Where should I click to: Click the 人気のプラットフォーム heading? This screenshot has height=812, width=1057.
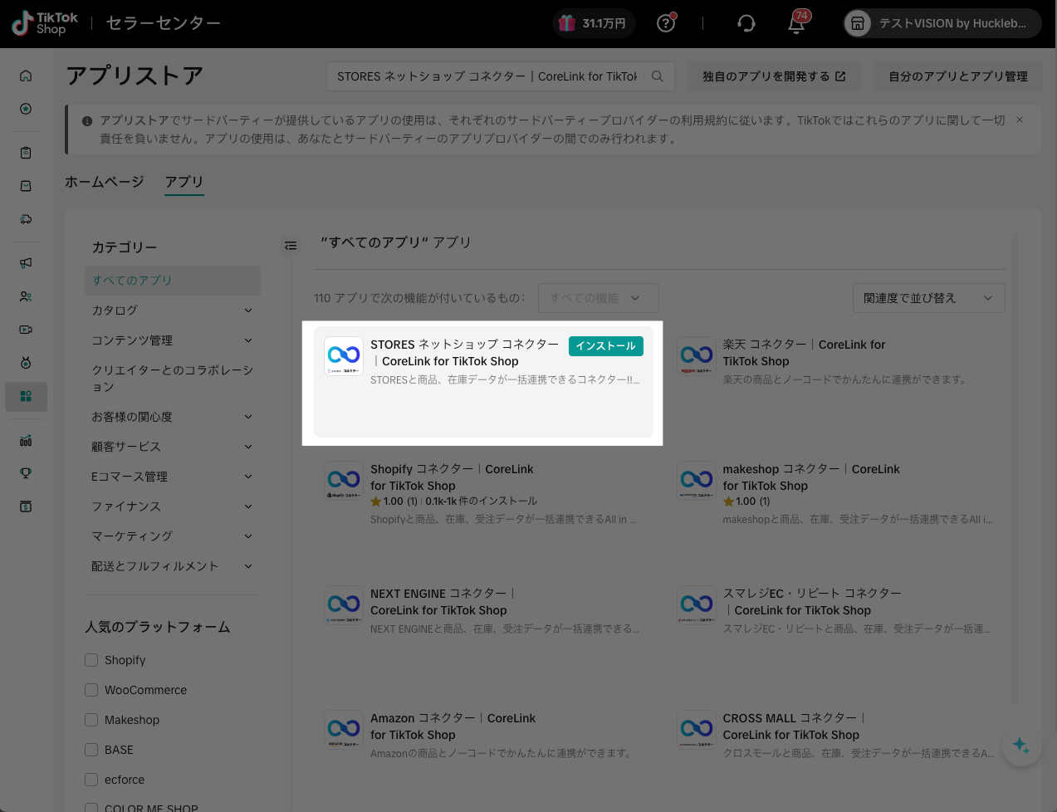(x=158, y=627)
